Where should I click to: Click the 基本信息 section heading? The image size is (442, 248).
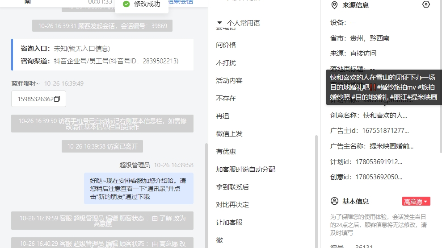pyautogui.click(x=355, y=202)
